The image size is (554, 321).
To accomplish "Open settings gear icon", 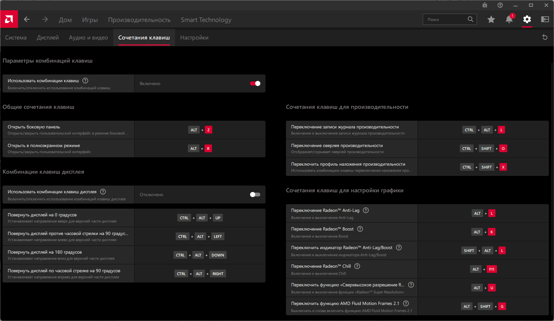I will 527,19.
